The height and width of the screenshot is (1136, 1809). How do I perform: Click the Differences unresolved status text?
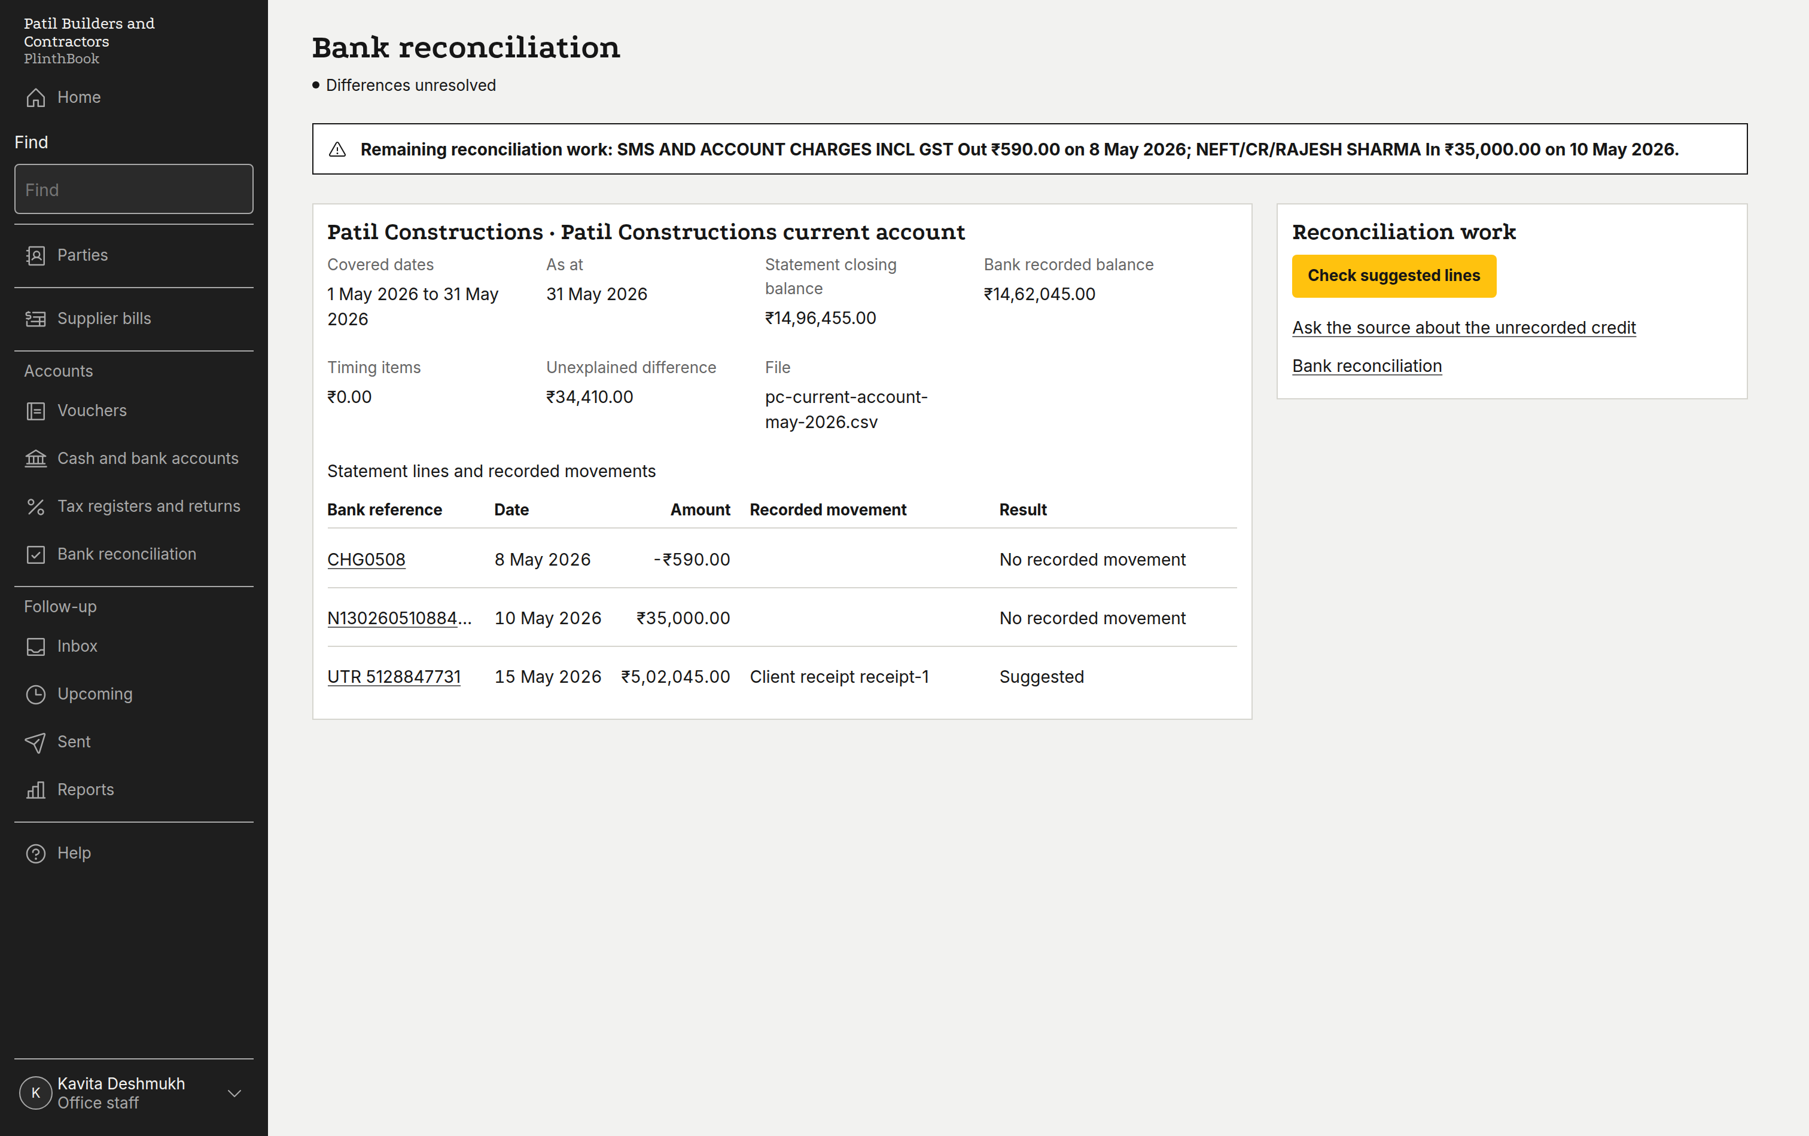coord(411,85)
